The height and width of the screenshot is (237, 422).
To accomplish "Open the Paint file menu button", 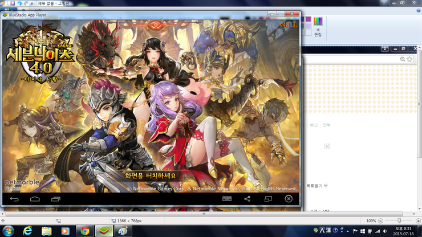I will [x=9, y=10].
